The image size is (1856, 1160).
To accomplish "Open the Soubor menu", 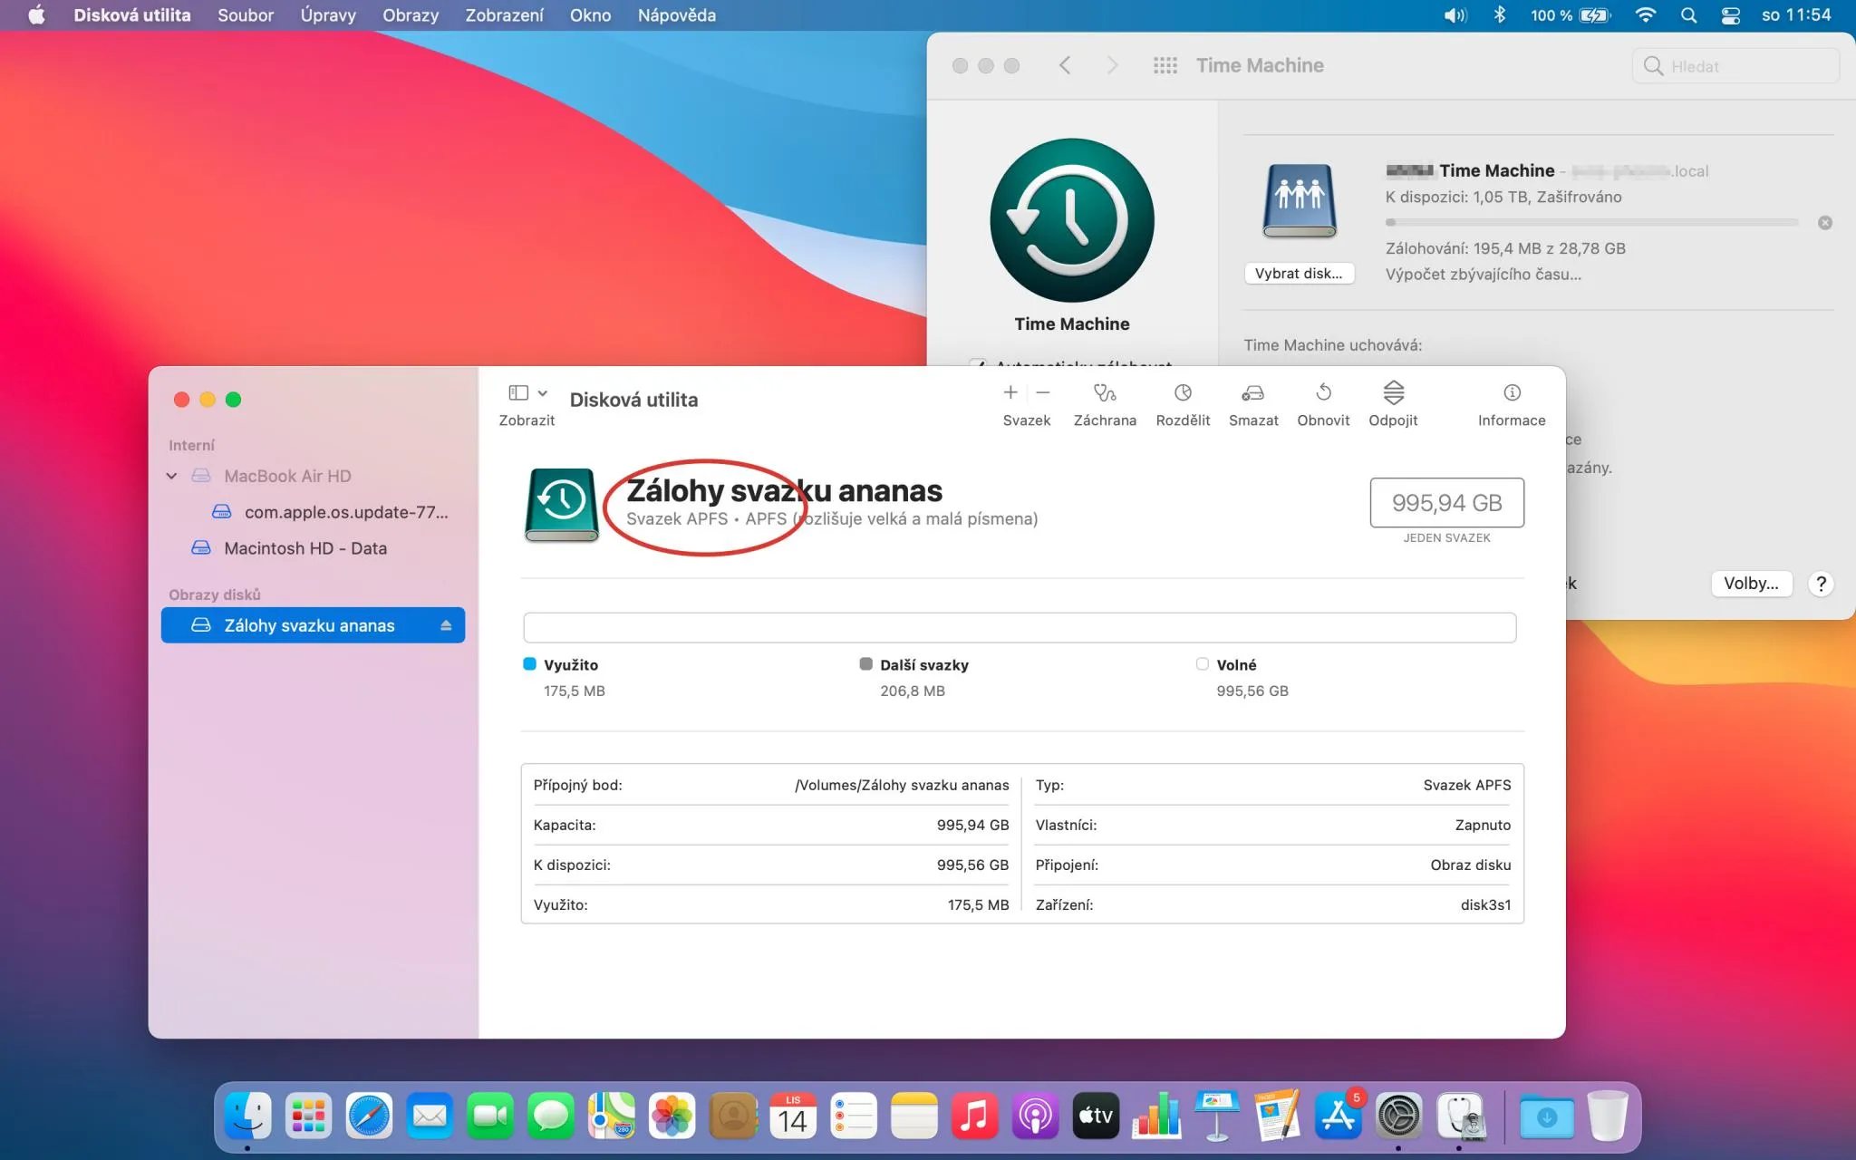I will click(246, 15).
